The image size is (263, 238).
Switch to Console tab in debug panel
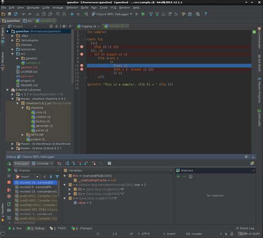[42, 163]
